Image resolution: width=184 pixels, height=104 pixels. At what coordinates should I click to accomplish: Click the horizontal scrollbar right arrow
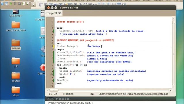(170, 90)
